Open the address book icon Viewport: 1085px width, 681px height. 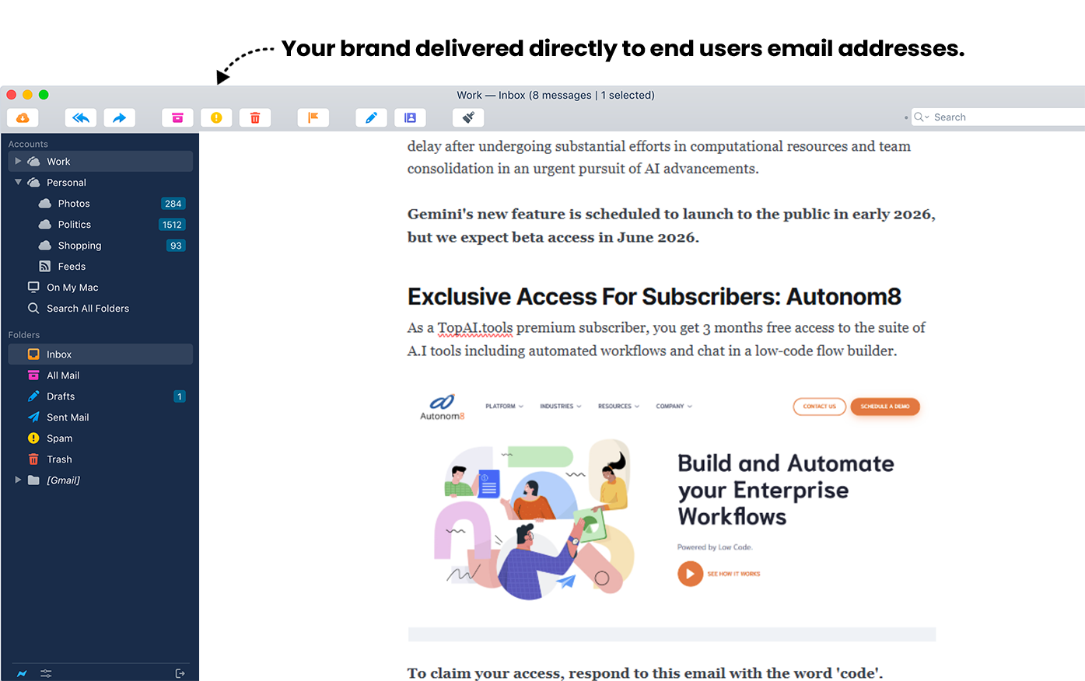click(410, 117)
